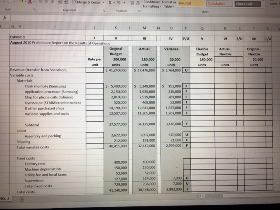Add a new sheet with plus button

22,199
